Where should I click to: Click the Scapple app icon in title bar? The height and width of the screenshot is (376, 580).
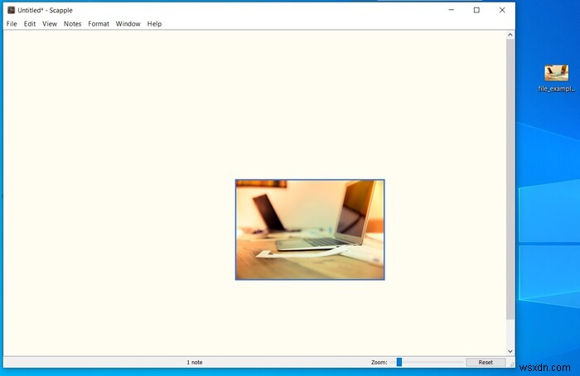(11, 10)
